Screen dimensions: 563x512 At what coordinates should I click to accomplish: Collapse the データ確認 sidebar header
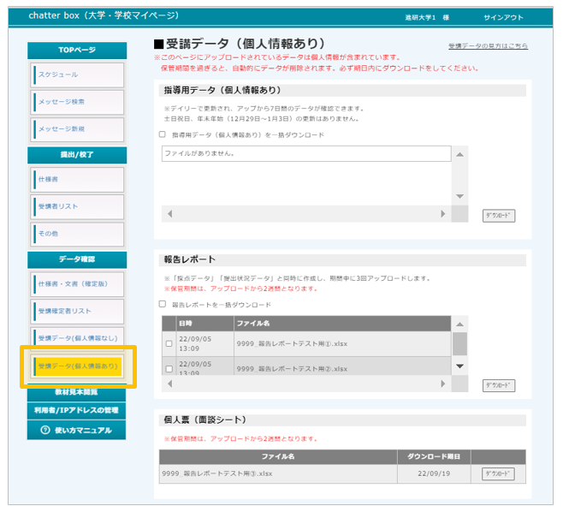point(77,259)
